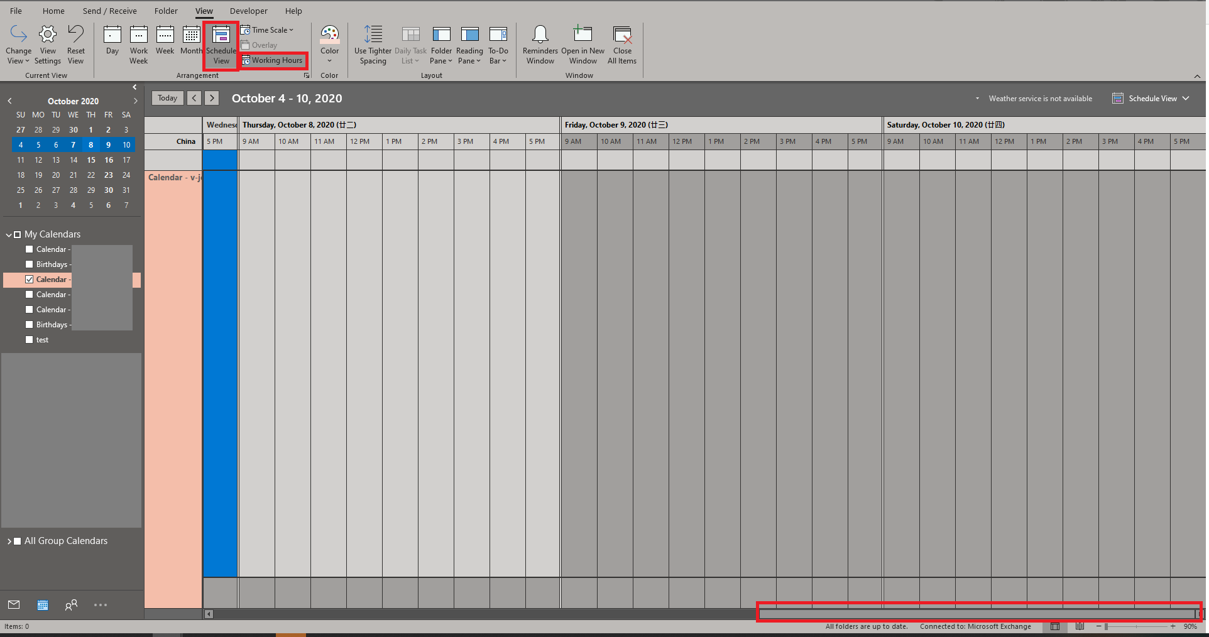Check the first Birthdays calendar checkbox
Screen dimensions: 1209x637
29,264
